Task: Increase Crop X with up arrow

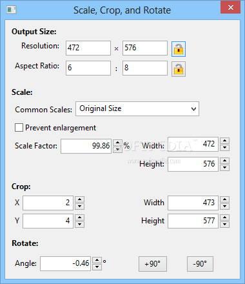Action: tap(79, 199)
